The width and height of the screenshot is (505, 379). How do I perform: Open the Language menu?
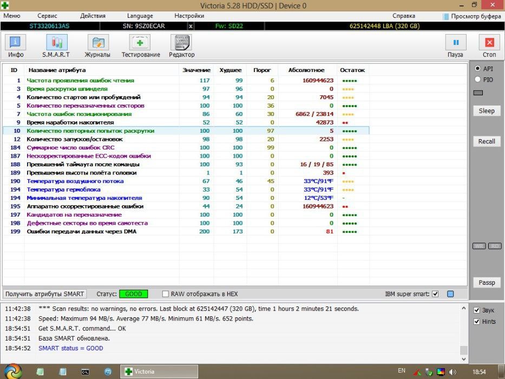click(x=140, y=16)
